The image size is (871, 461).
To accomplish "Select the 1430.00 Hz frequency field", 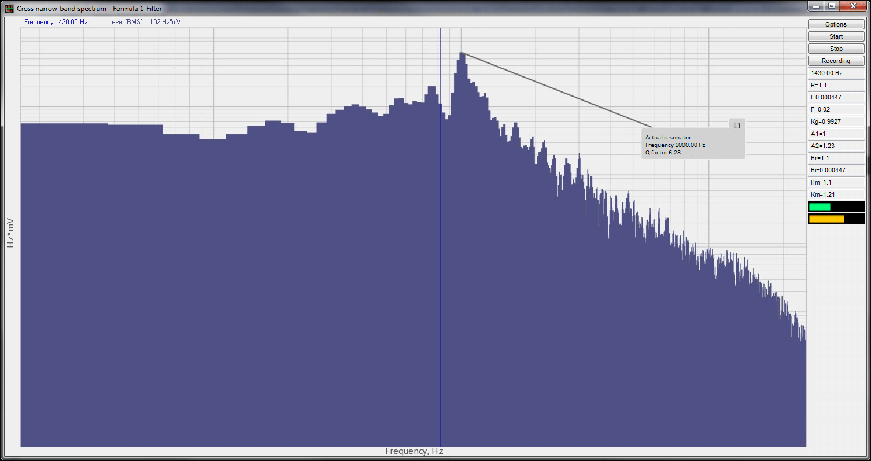I will (x=835, y=72).
